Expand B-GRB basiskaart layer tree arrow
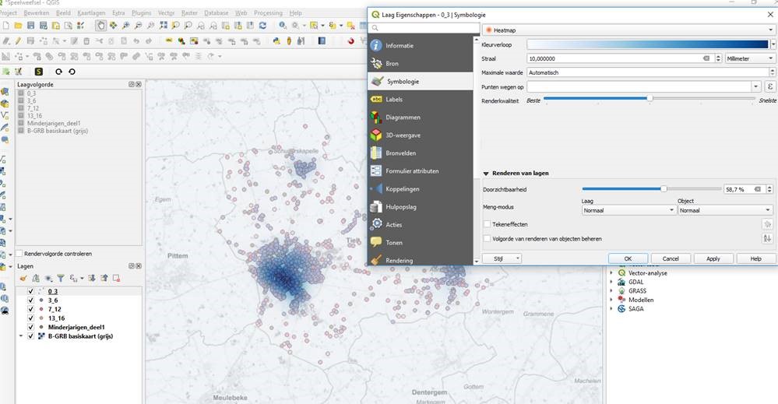Image resolution: width=778 pixels, height=404 pixels. click(x=21, y=336)
